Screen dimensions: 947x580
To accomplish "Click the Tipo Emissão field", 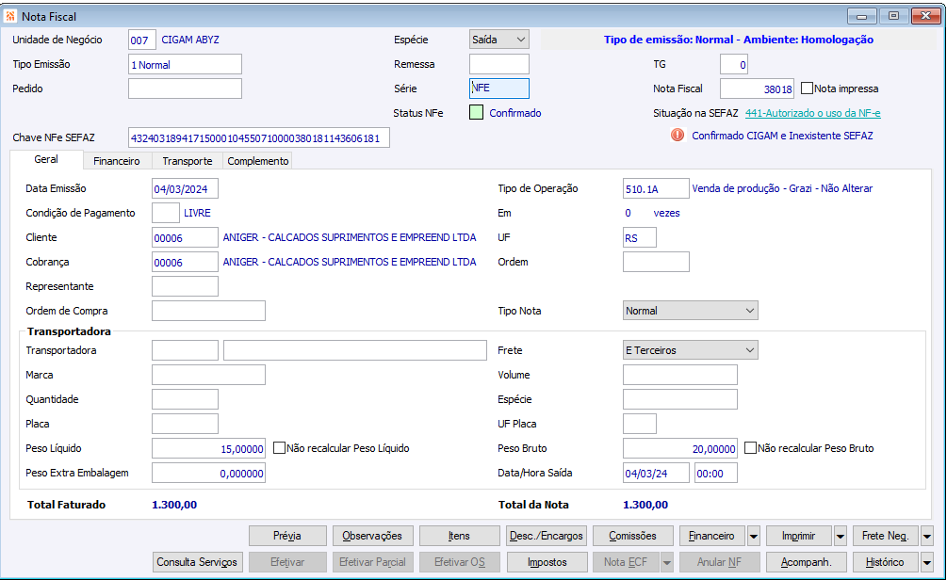I will pyautogui.click(x=185, y=64).
